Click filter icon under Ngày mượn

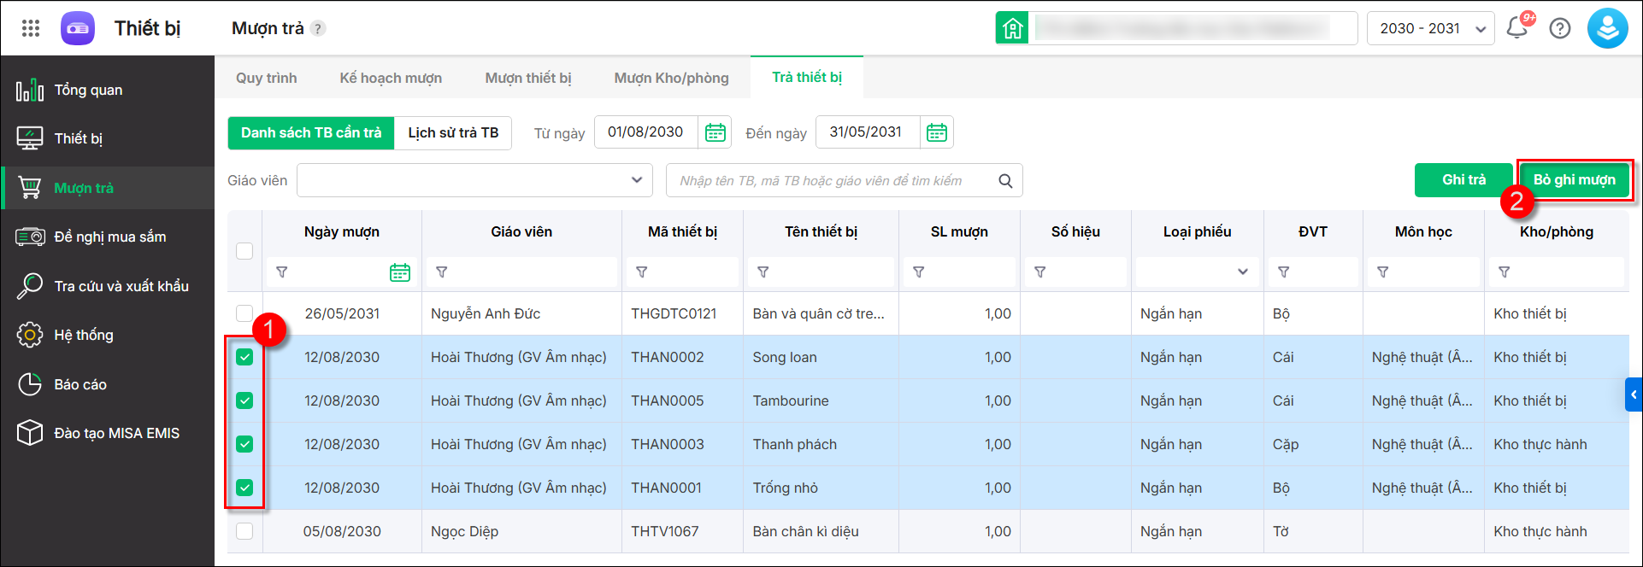point(282,272)
